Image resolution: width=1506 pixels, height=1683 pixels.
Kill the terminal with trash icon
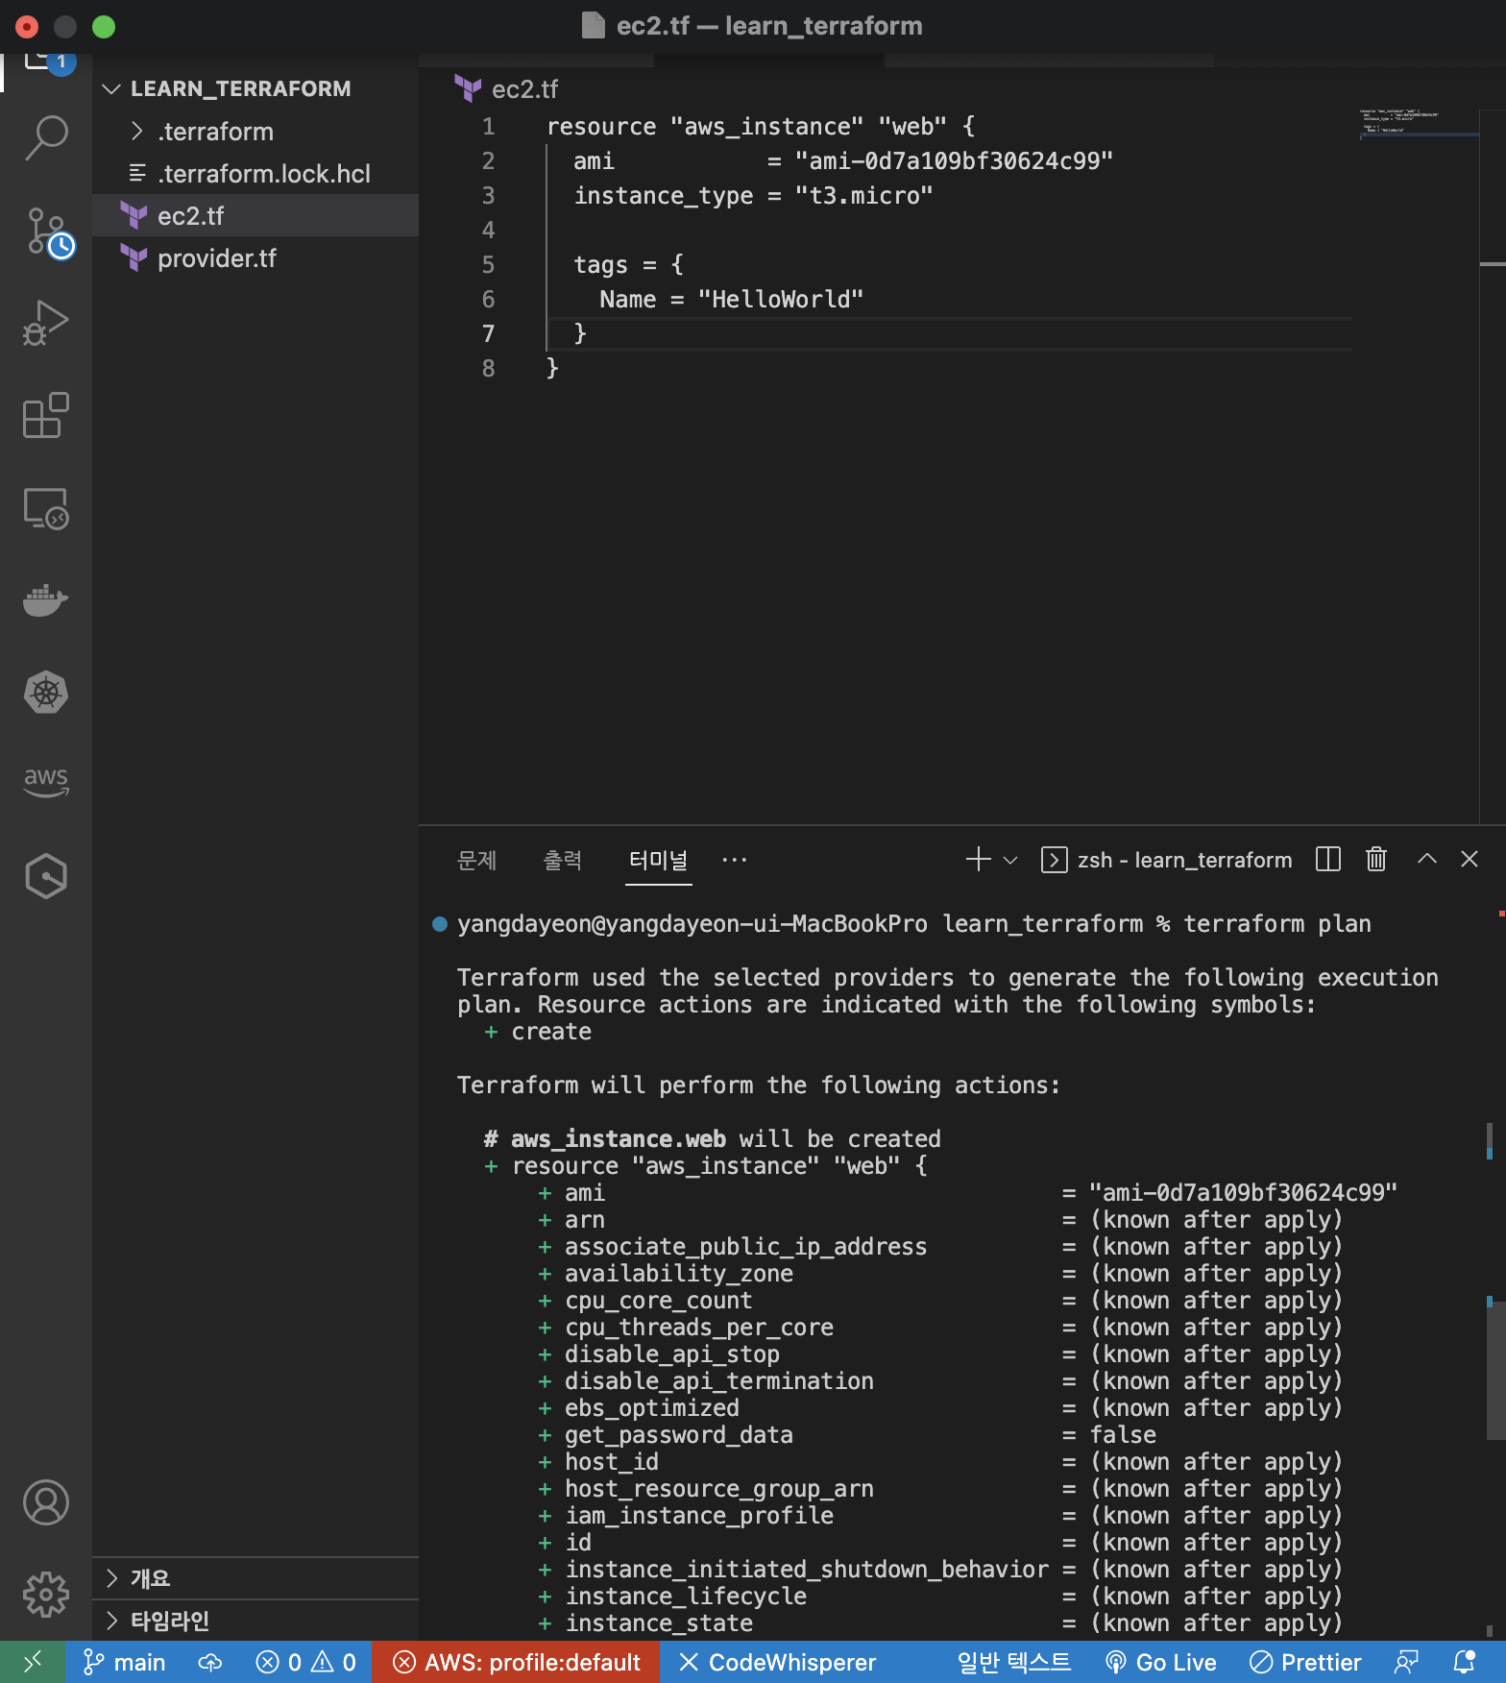click(x=1376, y=859)
